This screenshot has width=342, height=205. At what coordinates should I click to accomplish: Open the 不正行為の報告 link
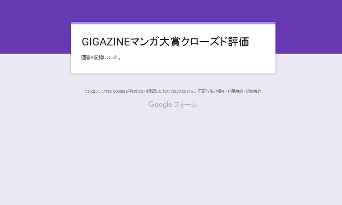click(x=211, y=91)
